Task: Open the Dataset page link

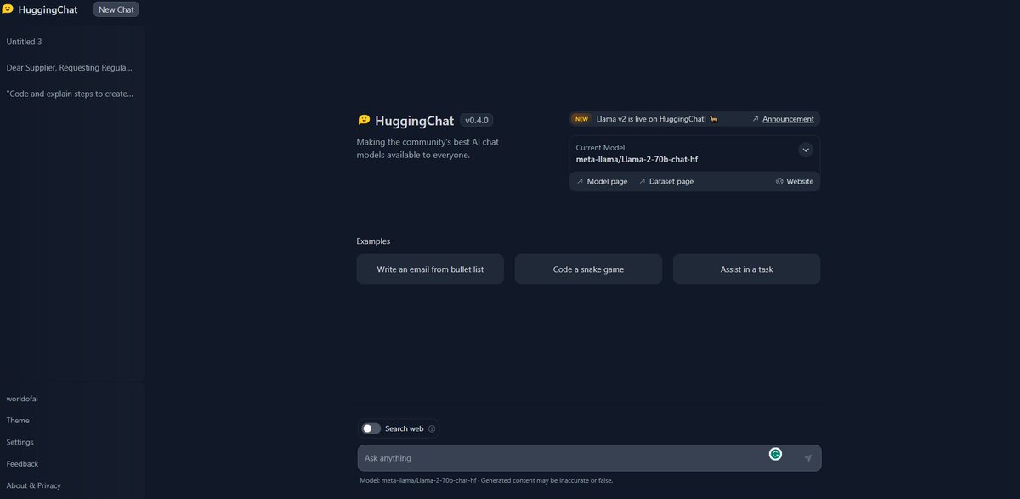Action: click(671, 181)
